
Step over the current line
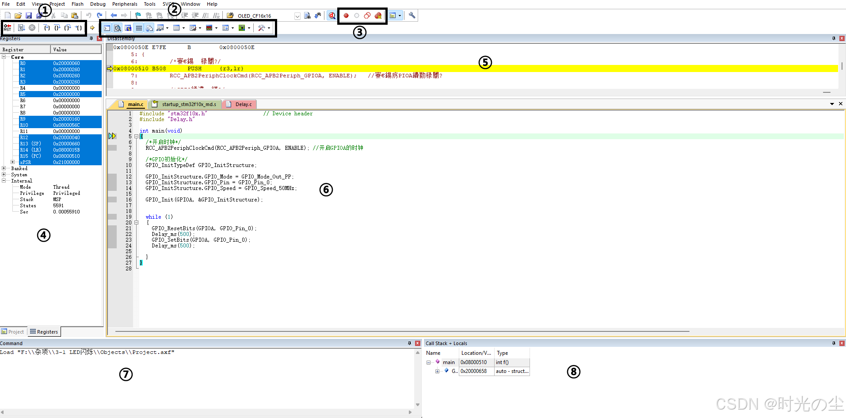pos(57,27)
